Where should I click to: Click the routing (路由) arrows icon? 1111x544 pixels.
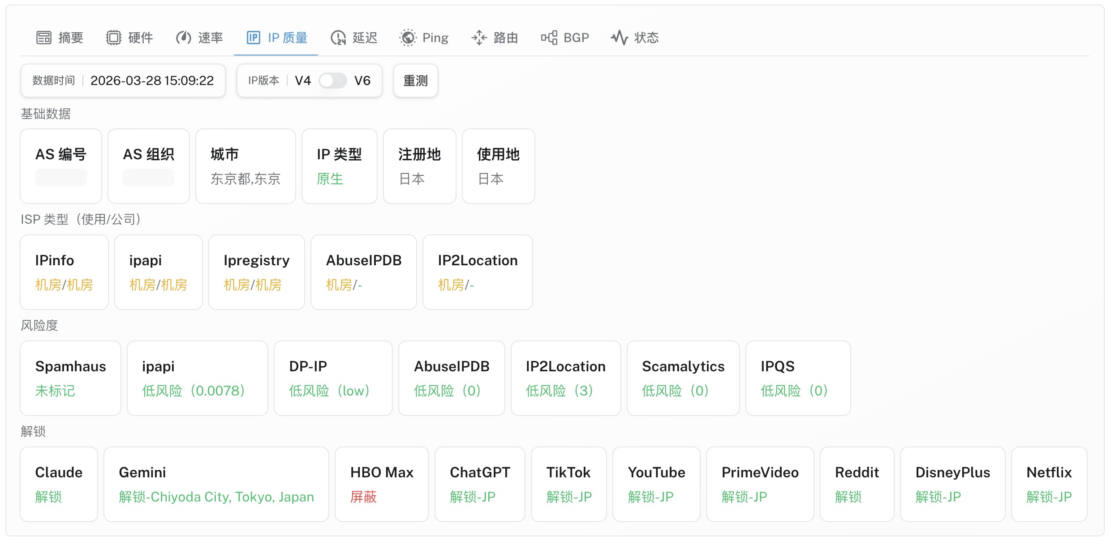coord(479,38)
